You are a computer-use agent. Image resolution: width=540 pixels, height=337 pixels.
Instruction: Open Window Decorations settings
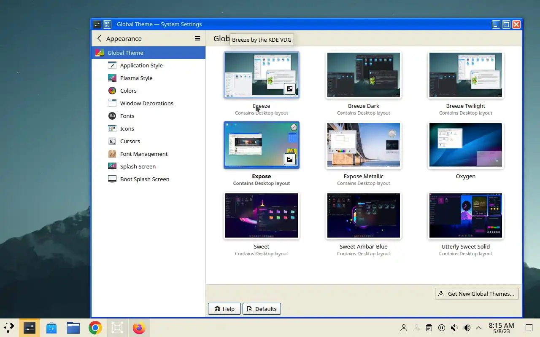click(x=148, y=103)
